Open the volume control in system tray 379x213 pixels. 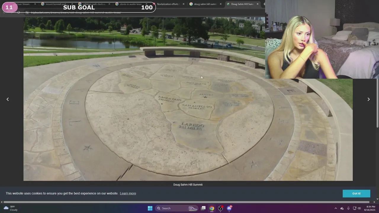tap(359, 208)
